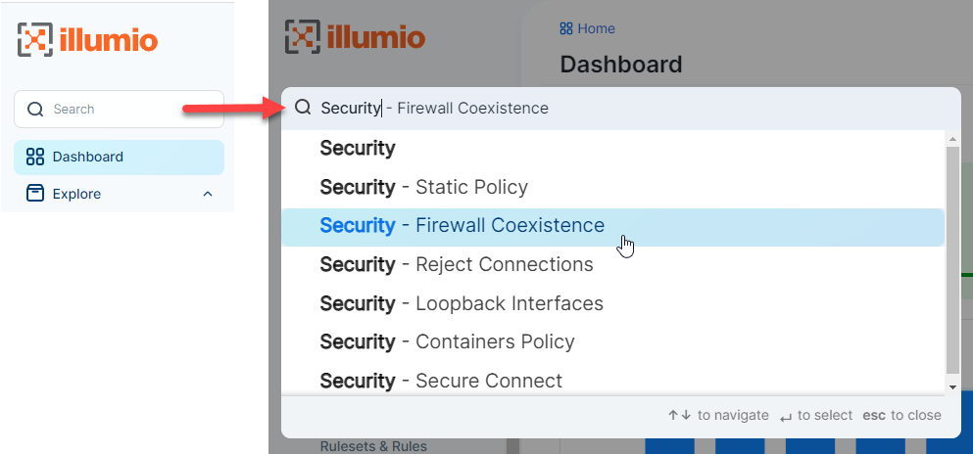Image resolution: width=973 pixels, height=454 pixels.
Task: Select the plain Security search result
Action: pos(358,149)
